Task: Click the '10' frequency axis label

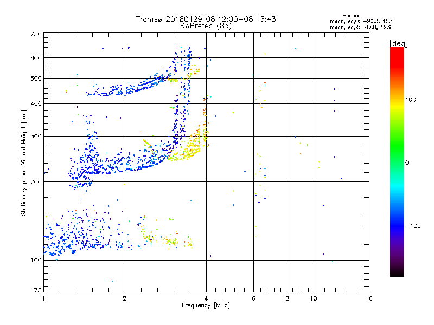Action: pyautogui.click(x=314, y=298)
